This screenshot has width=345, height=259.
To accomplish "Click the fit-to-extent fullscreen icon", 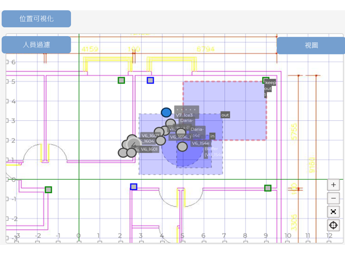I will coord(333,212).
